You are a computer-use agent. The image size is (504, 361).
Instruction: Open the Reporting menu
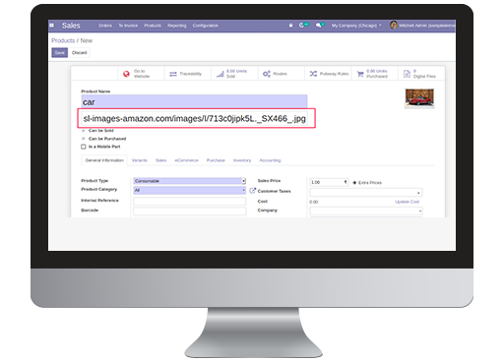coord(177,26)
